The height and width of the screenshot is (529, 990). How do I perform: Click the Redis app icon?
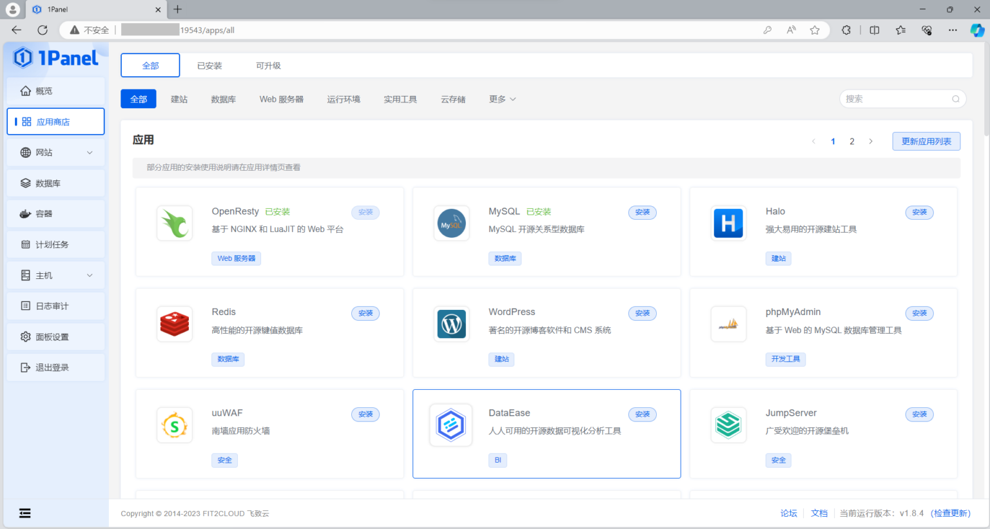(175, 323)
